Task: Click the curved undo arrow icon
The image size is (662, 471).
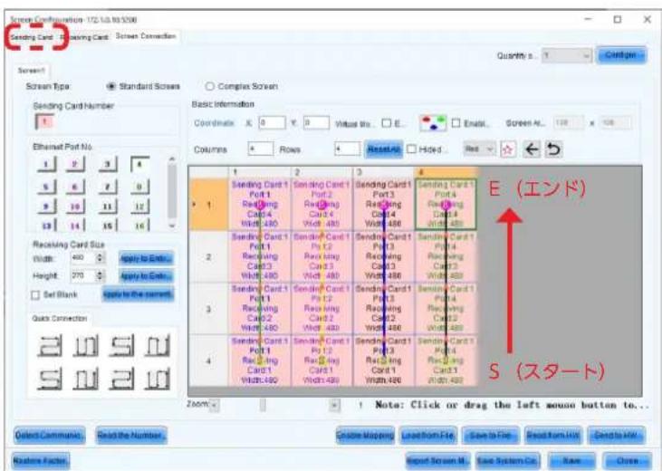Action: coord(553,149)
